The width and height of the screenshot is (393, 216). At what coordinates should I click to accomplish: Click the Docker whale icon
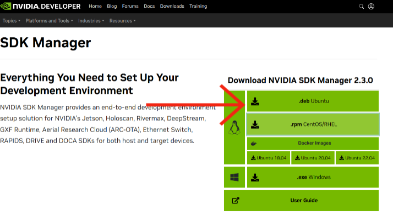pos(254,143)
